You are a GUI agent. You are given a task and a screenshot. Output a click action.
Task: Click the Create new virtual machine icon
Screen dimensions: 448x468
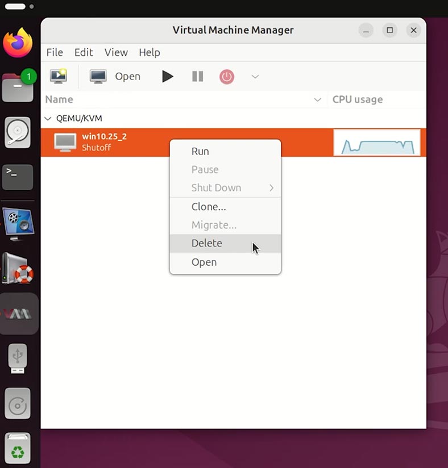click(x=59, y=76)
